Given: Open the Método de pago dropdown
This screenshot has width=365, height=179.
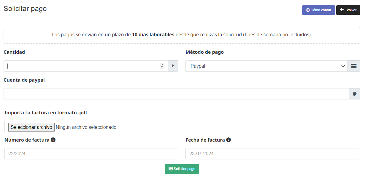Looking at the screenshot, I should tap(266, 66).
